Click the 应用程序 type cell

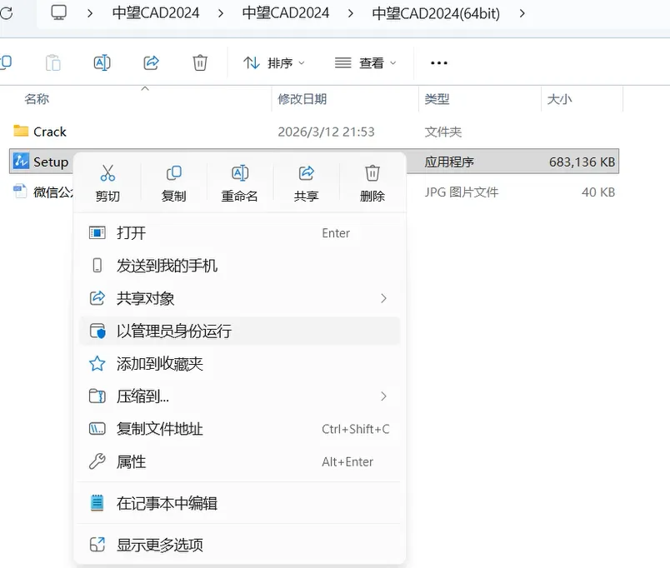tap(449, 162)
